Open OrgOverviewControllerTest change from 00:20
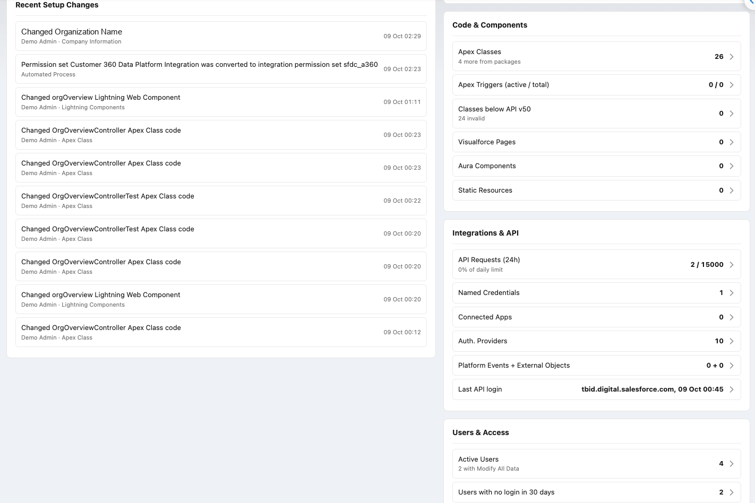Viewport: 755px width, 503px height. coord(221,233)
